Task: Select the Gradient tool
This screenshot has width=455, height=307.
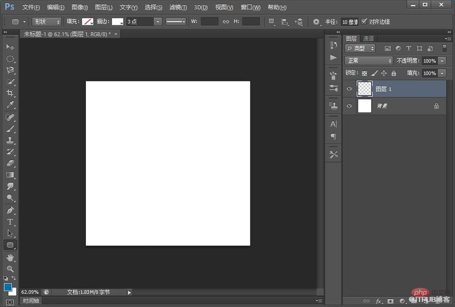Action: [x=10, y=175]
